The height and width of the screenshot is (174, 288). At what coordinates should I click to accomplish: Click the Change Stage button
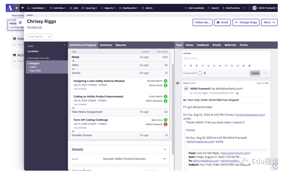[x=246, y=22]
